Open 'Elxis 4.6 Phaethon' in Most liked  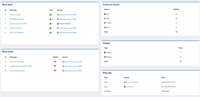click(16, 32)
